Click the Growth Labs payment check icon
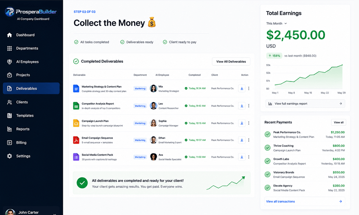Image resolution: width=359 pixels, height=215 pixels. (267, 161)
